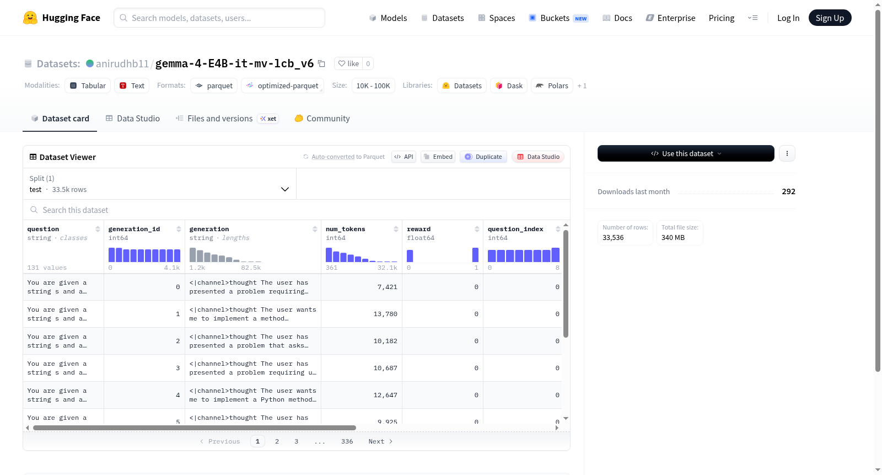
Task: Open the Use this dataset dropdown
Action: click(686, 153)
